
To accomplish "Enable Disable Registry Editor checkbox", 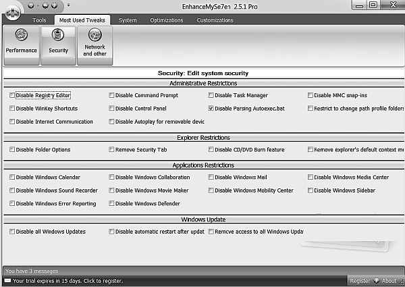I will click(12, 95).
